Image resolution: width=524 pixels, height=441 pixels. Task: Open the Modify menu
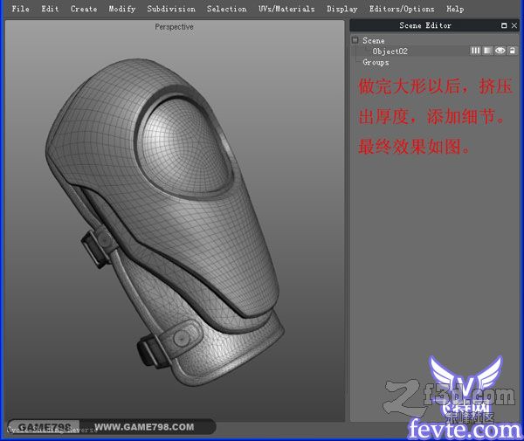coord(122,9)
